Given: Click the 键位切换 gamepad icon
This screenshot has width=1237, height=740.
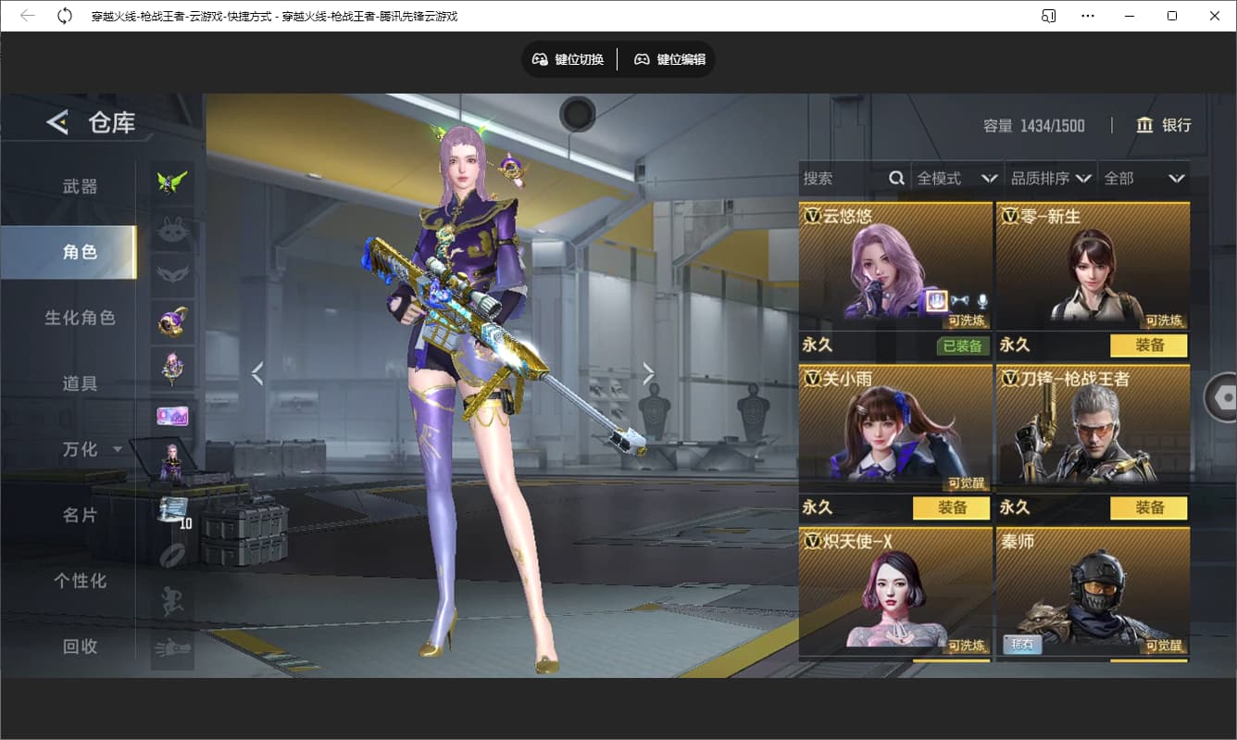Looking at the screenshot, I should pos(540,59).
